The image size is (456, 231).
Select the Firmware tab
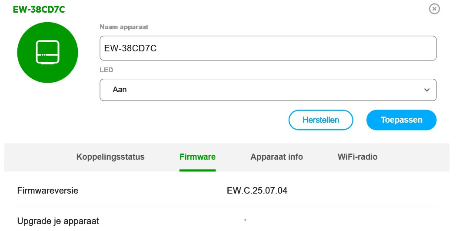(197, 157)
